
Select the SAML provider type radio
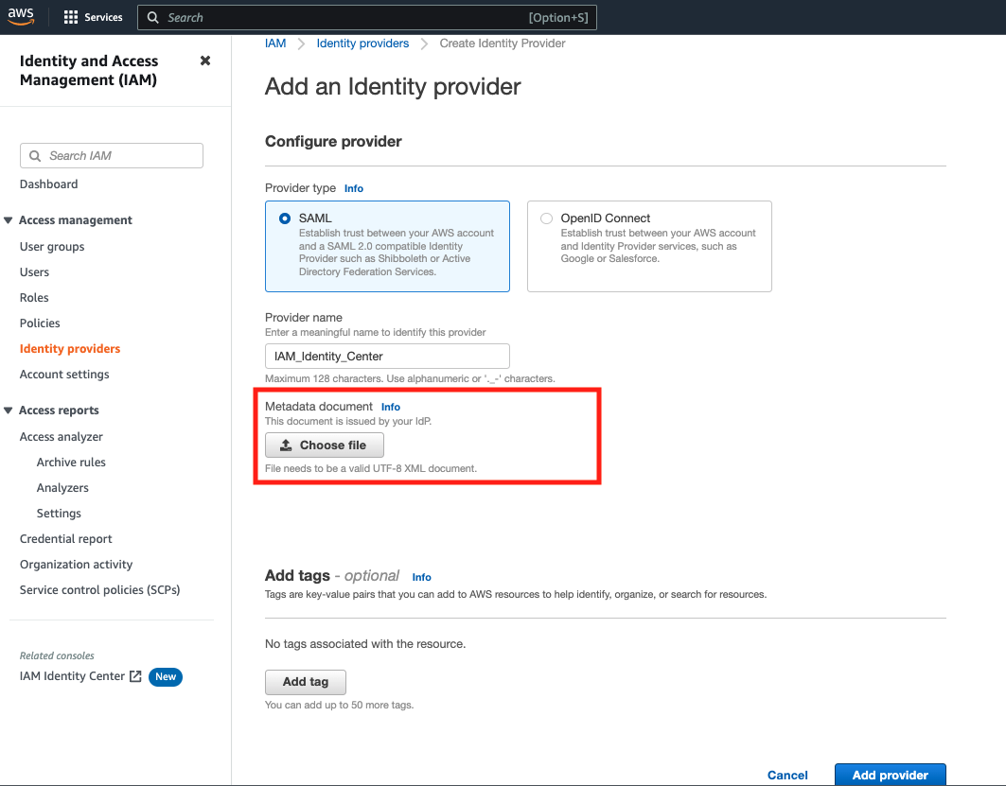tap(284, 218)
